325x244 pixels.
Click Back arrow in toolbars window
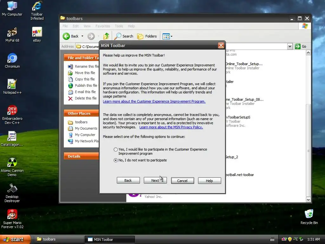[71, 36]
